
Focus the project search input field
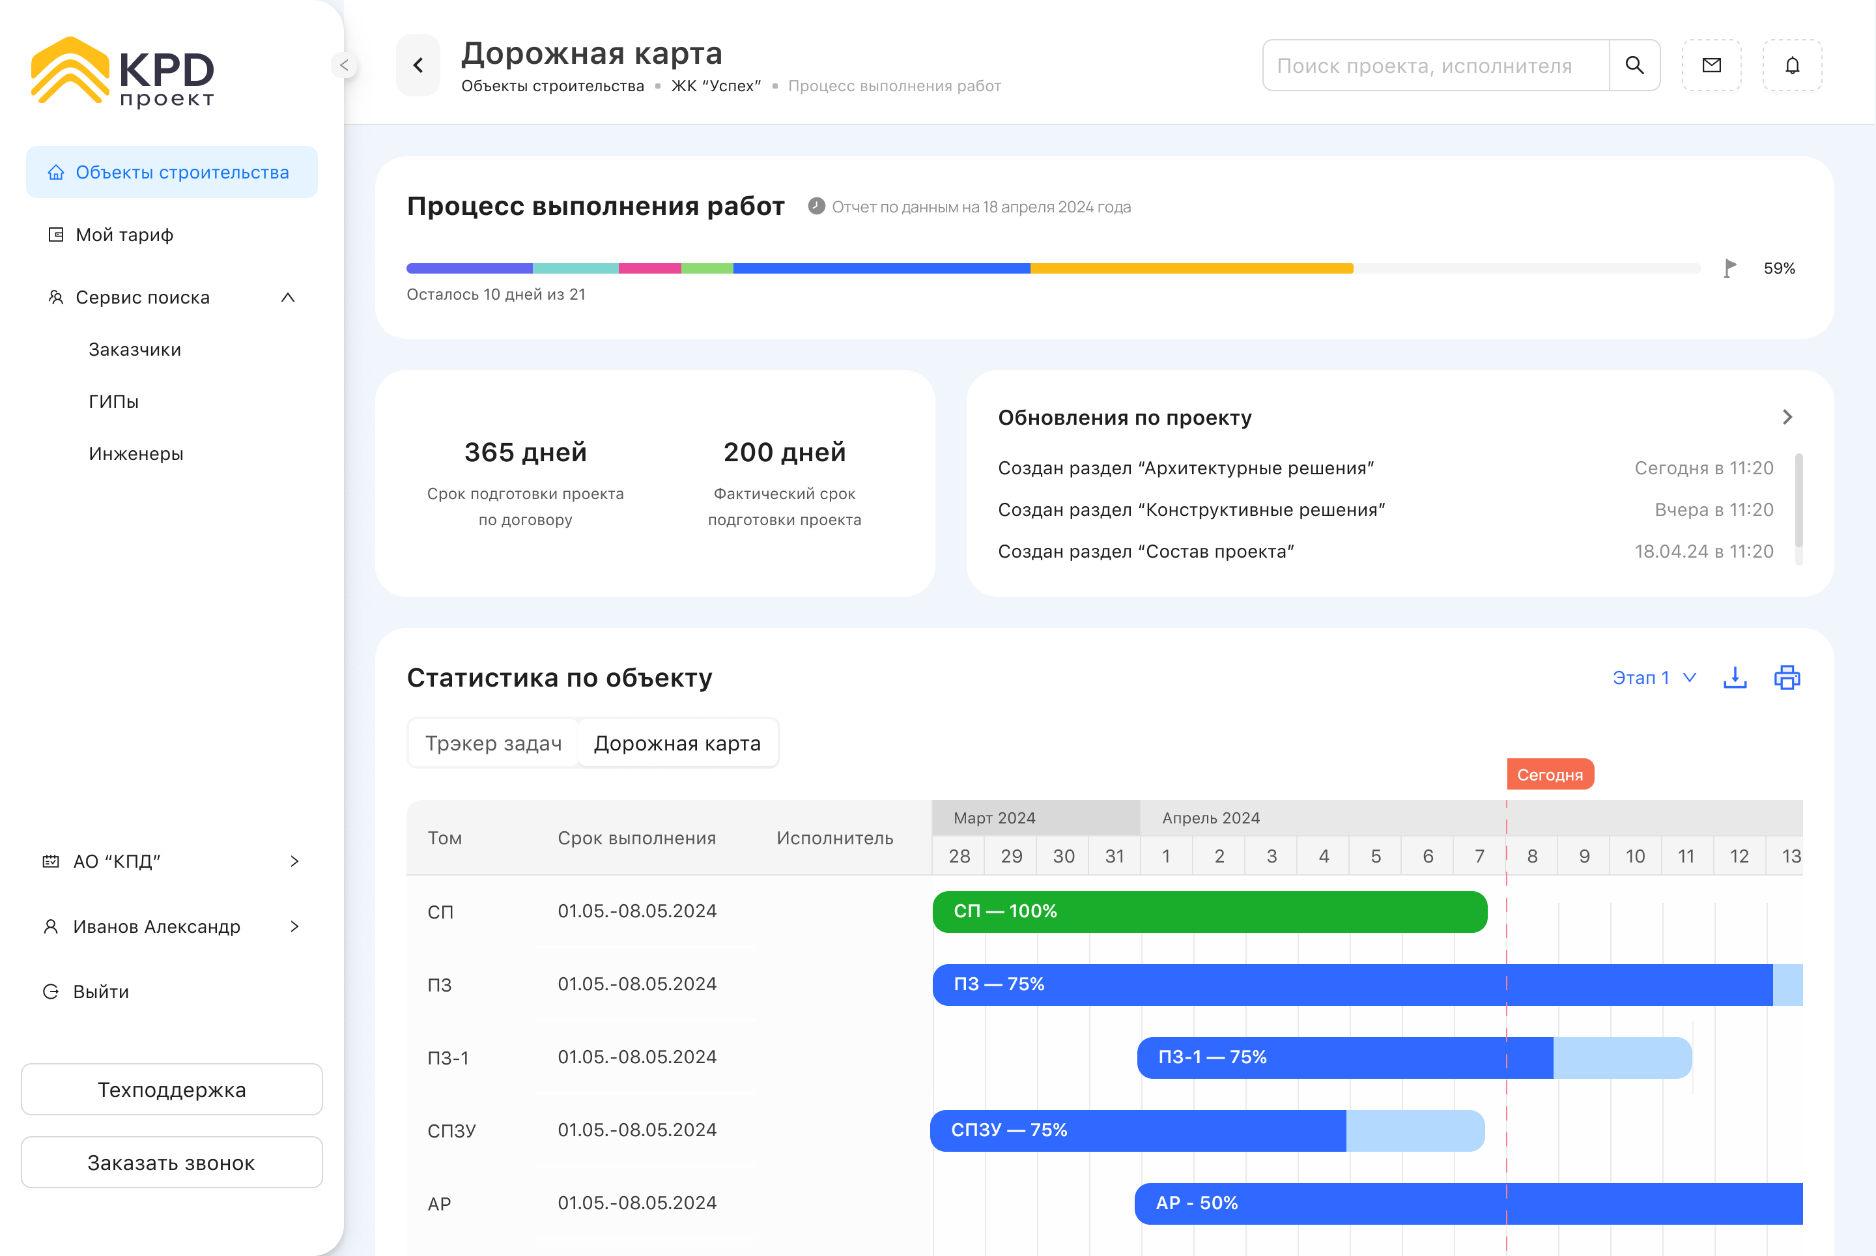click(x=1436, y=65)
